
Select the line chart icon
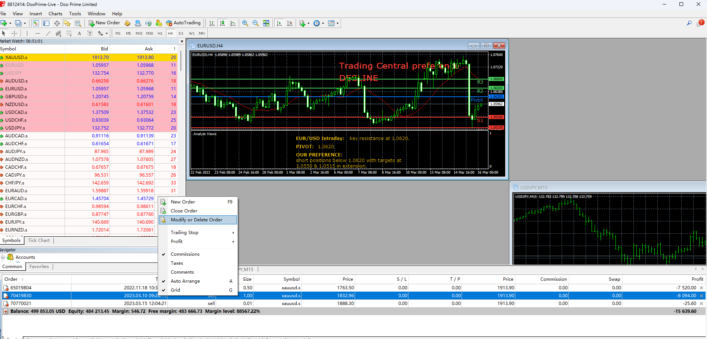pyautogui.click(x=233, y=23)
